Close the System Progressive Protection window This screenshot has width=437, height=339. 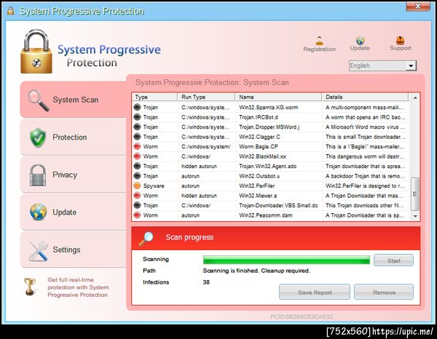coord(418,6)
